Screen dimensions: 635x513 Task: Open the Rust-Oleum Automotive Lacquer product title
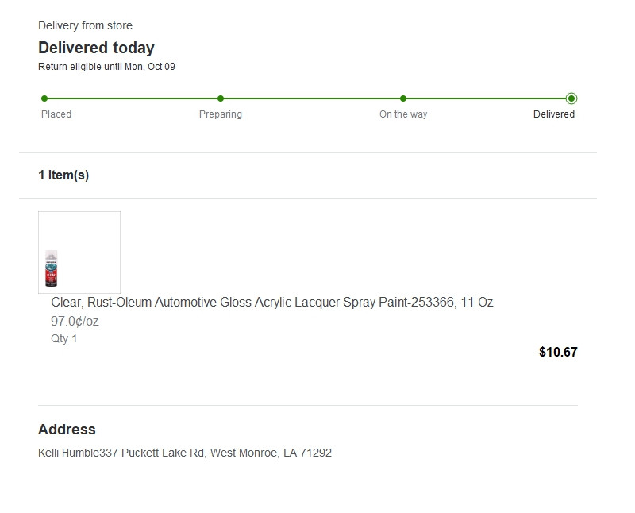point(272,303)
